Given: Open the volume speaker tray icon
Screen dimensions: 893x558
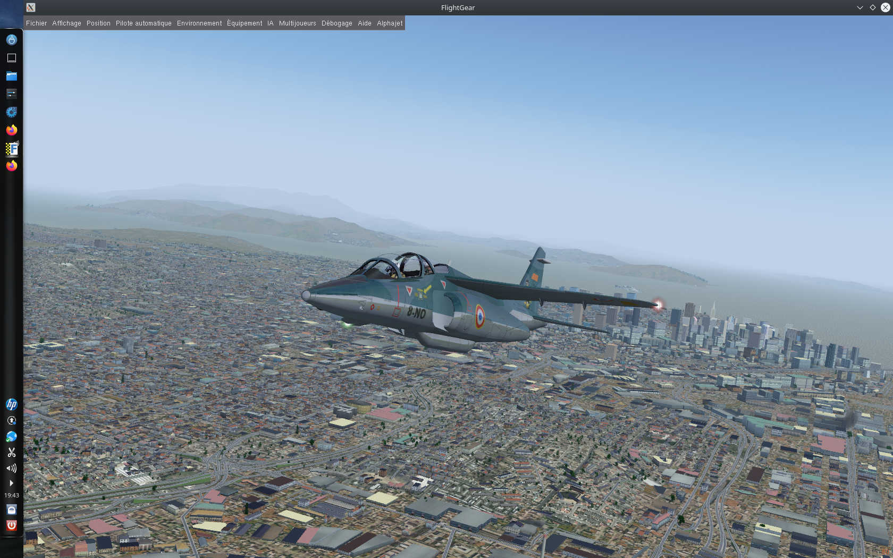Looking at the screenshot, I should 12,468.
